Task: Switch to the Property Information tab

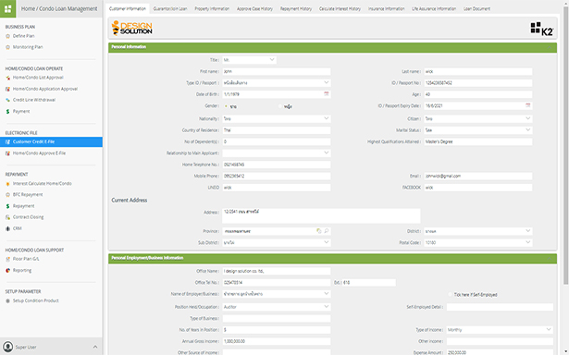Action: 212,8
